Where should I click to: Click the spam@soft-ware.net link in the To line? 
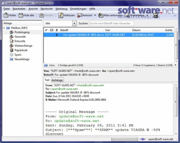pos(64,89)
